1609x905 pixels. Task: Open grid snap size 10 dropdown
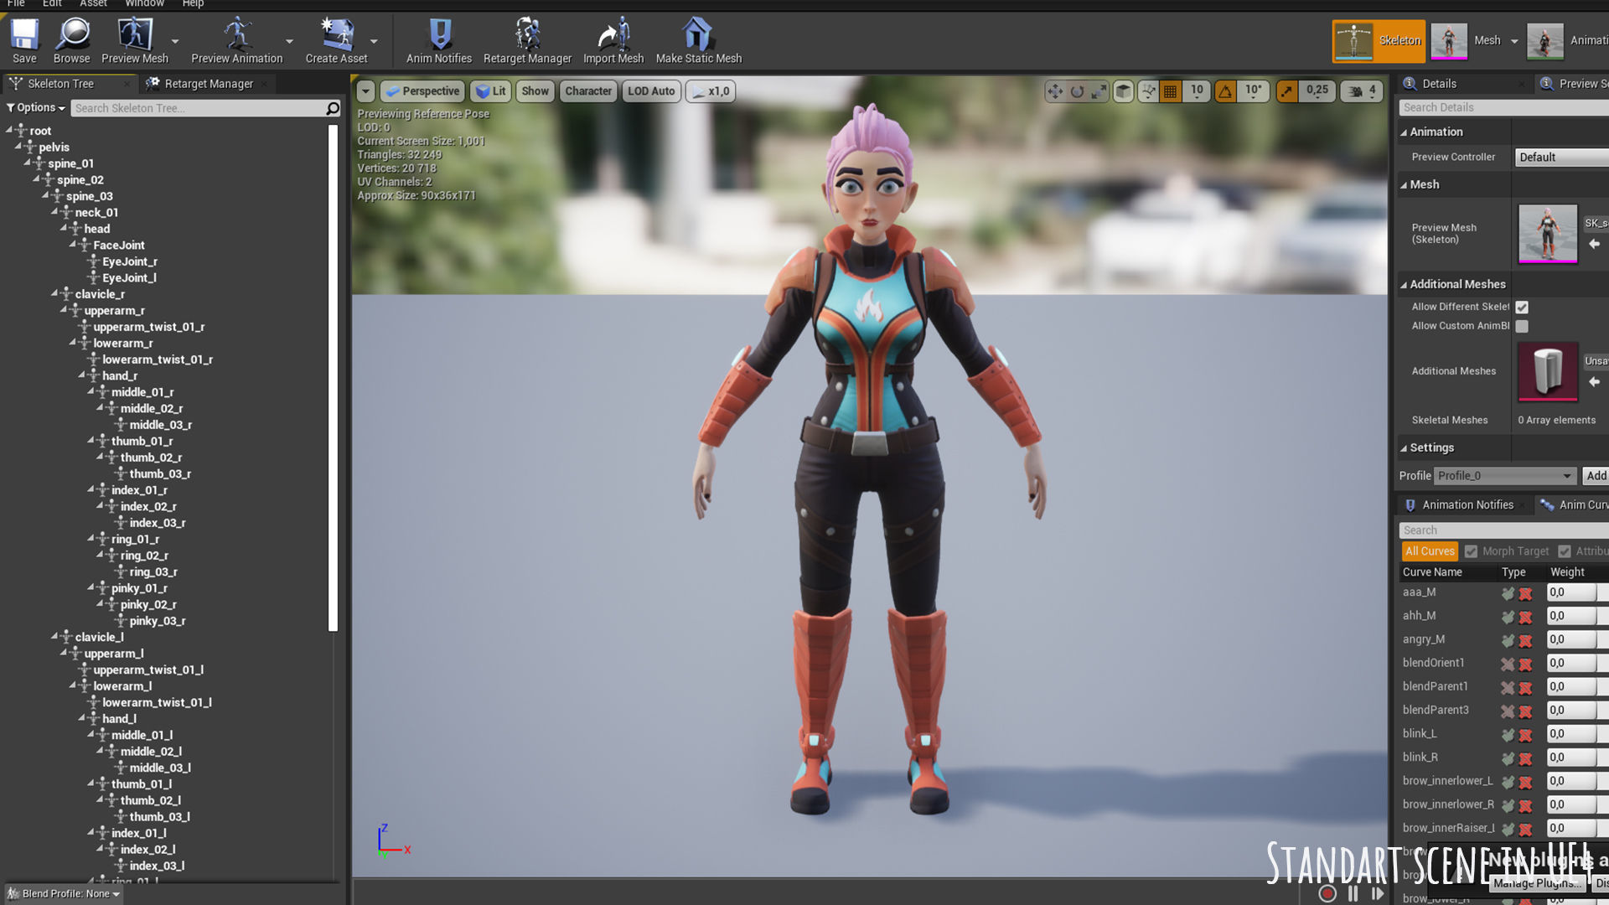coord(1197,90)
